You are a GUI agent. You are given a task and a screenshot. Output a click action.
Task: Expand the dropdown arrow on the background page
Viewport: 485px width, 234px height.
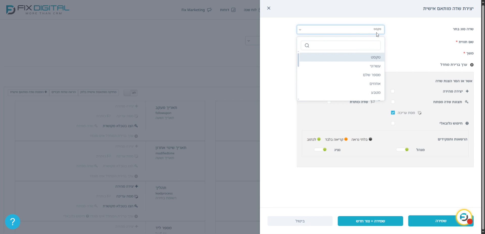249,41
